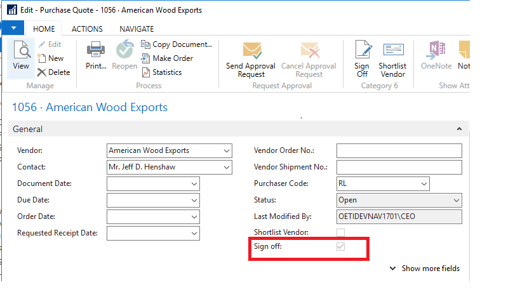Toggle the Shortlist Vendor checkbox
This screenshot has width=520, height=292.
tap(340, 232)
